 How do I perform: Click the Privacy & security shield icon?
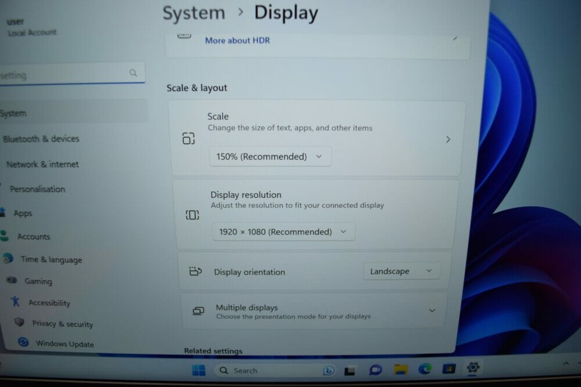[19, 322]
